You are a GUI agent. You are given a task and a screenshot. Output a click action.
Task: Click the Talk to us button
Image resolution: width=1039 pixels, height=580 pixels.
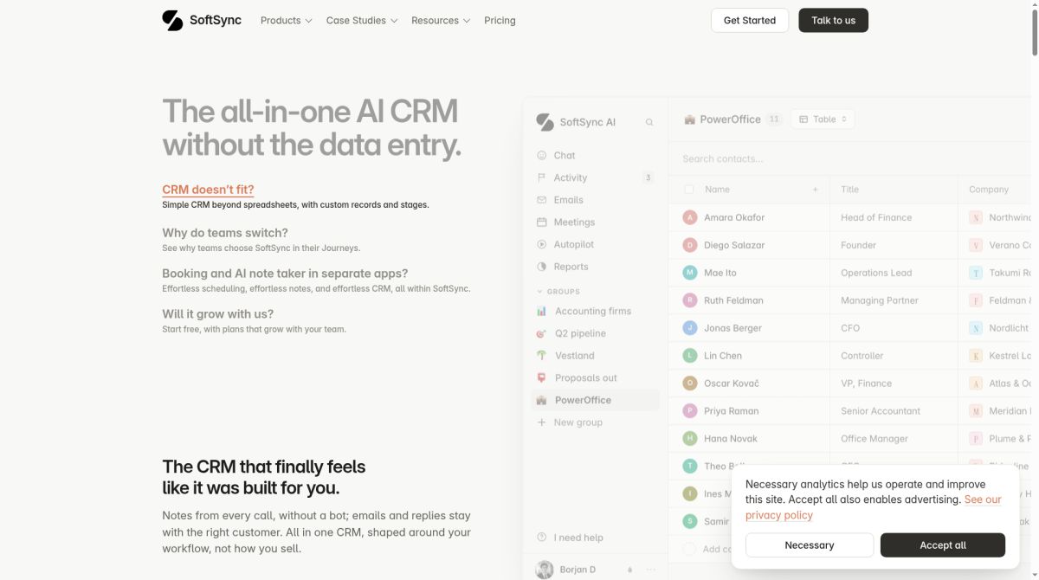click(x=834, y=20)
